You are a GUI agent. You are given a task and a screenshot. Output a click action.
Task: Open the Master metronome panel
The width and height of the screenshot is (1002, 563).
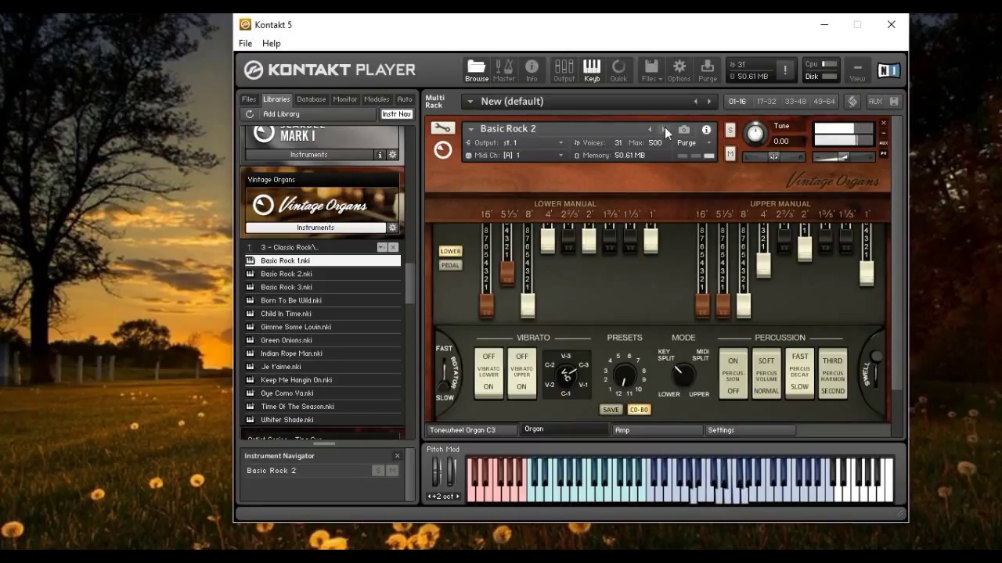[504, 70]
